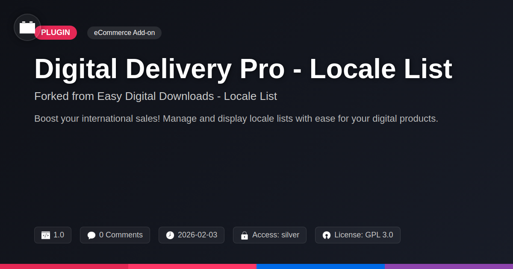Click the Access: silver label
This screenshot has height=269, width=513.
click(x=276, y=235)
